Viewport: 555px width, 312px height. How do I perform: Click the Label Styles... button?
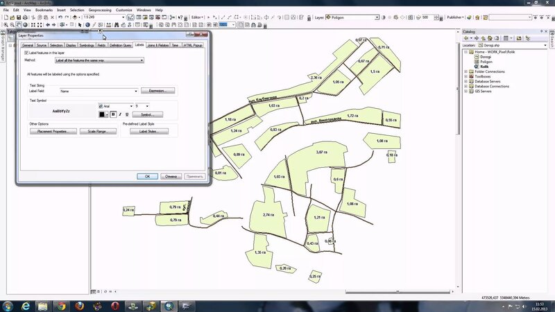pos(149,131)
